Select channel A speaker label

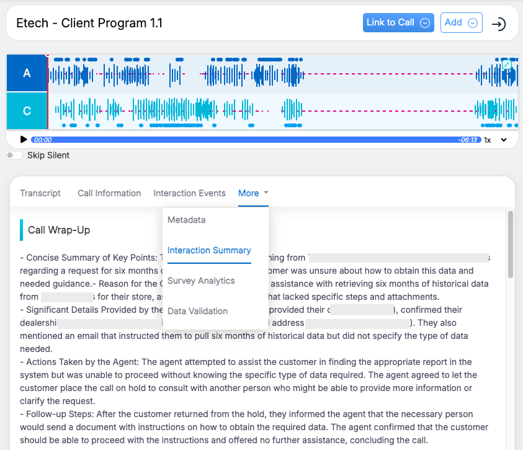click(x=27, y=73)
